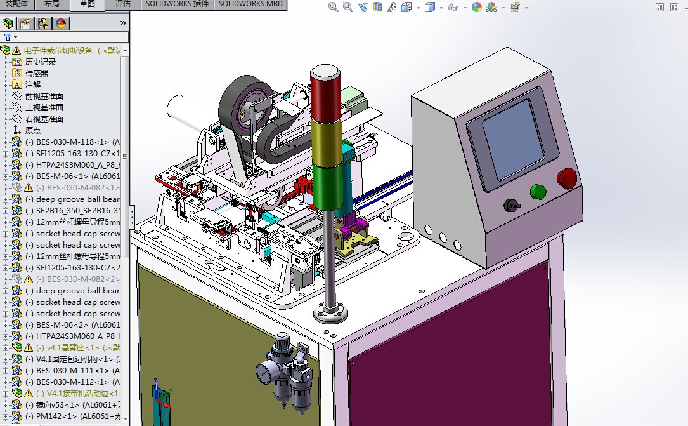Open the Apply Scene dropdown arrow
Image resolution: width=688 pixels, height=426 pixels.
coord(503,8)
